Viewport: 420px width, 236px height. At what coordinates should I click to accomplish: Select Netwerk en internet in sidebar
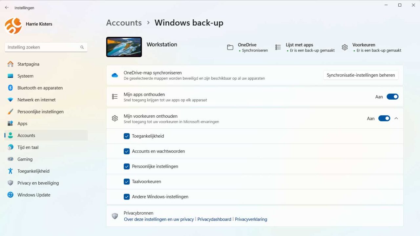coord(37,100)
